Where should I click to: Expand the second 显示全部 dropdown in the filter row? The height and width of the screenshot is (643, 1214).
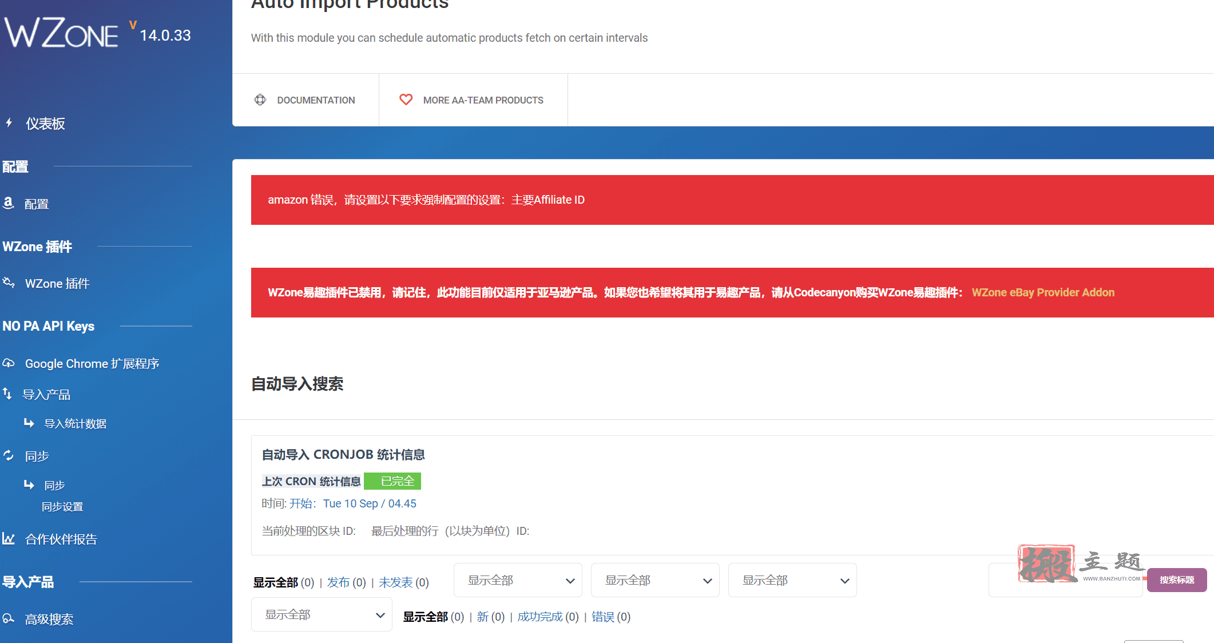coord(655,580)
